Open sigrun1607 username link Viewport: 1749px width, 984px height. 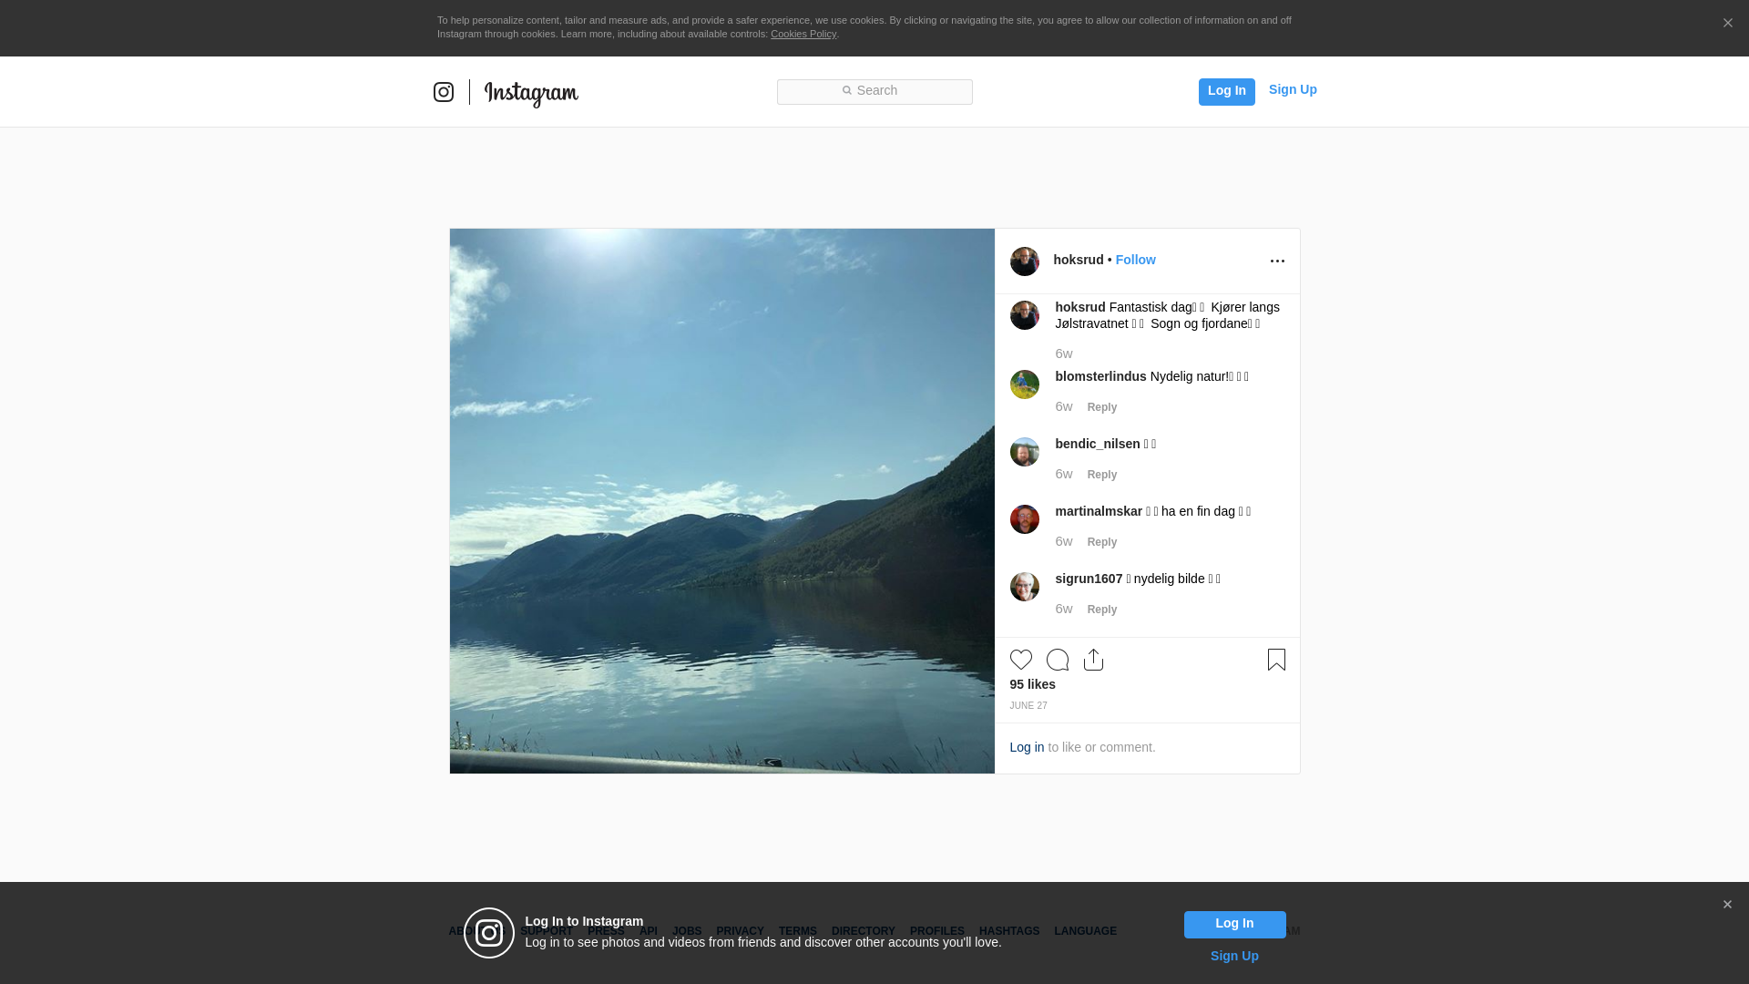[1089, 579]
